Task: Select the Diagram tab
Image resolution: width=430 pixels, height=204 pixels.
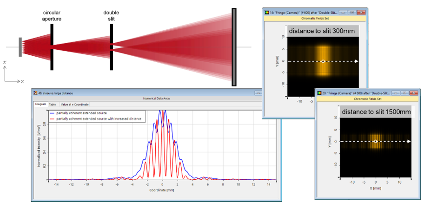Action: point(40,105)
